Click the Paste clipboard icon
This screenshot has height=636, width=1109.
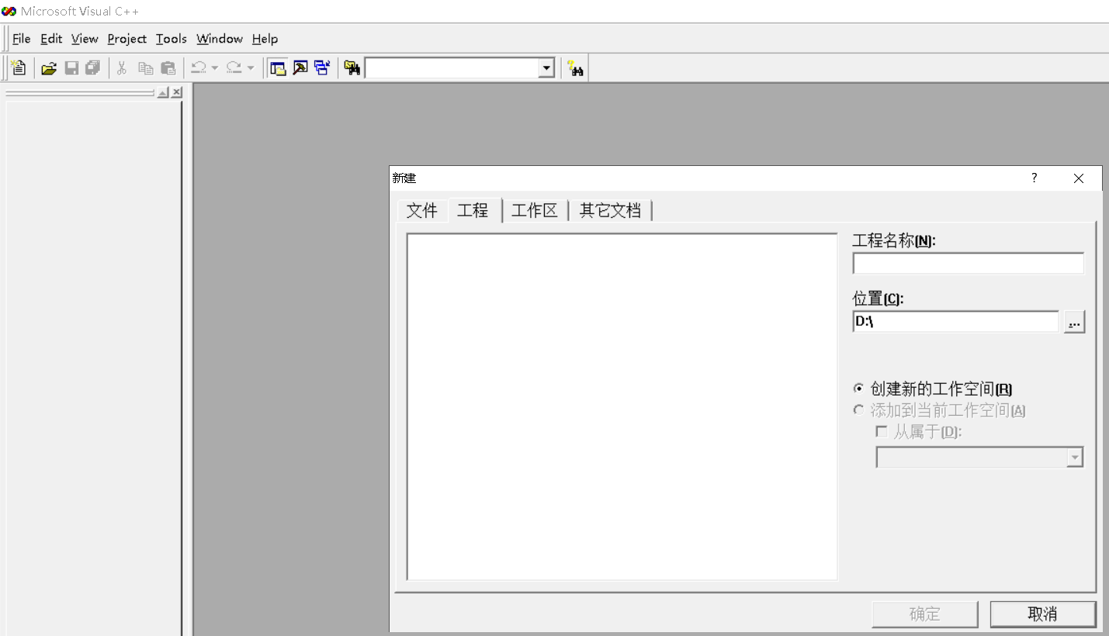coord(168,68)
